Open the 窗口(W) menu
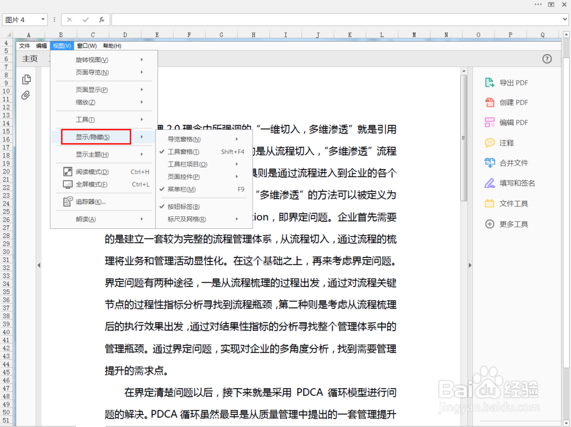Image resolution: width=571 pixels, height=427 pixels. click(x=86, y=46)
